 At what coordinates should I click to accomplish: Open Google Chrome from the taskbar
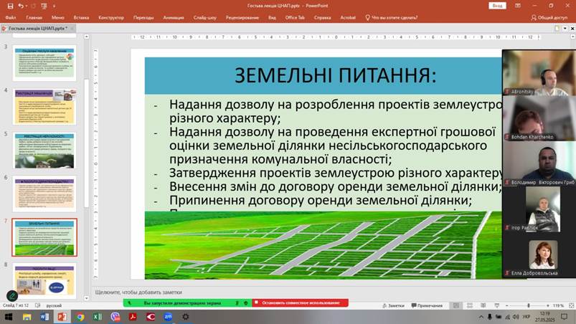80,317
